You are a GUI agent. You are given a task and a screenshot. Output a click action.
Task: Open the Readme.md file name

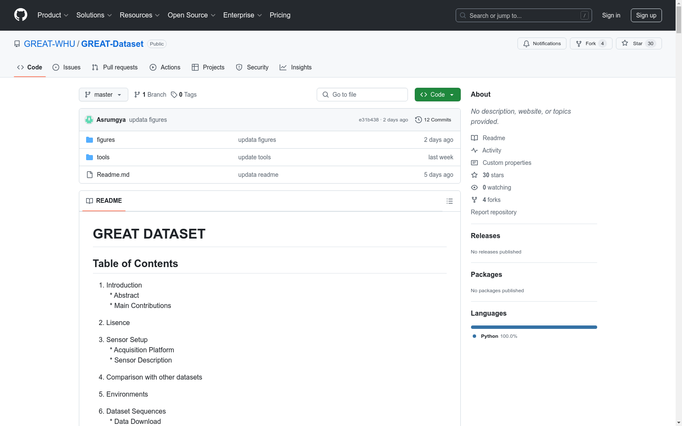[x=113, y=175]
